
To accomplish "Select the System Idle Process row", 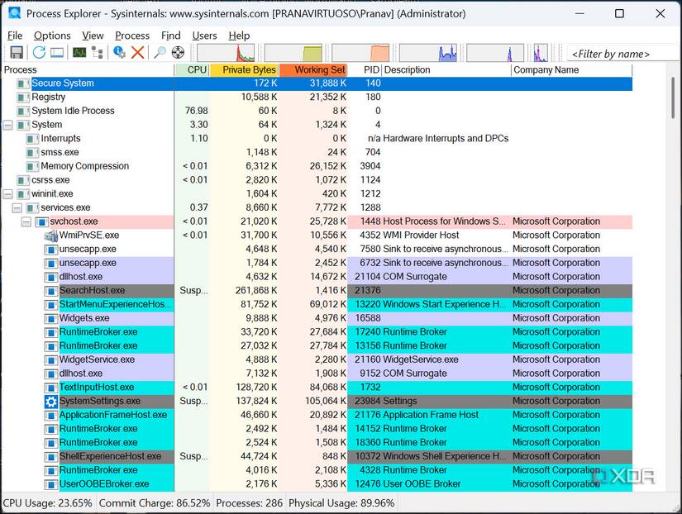I will click(x=317, y=111).
